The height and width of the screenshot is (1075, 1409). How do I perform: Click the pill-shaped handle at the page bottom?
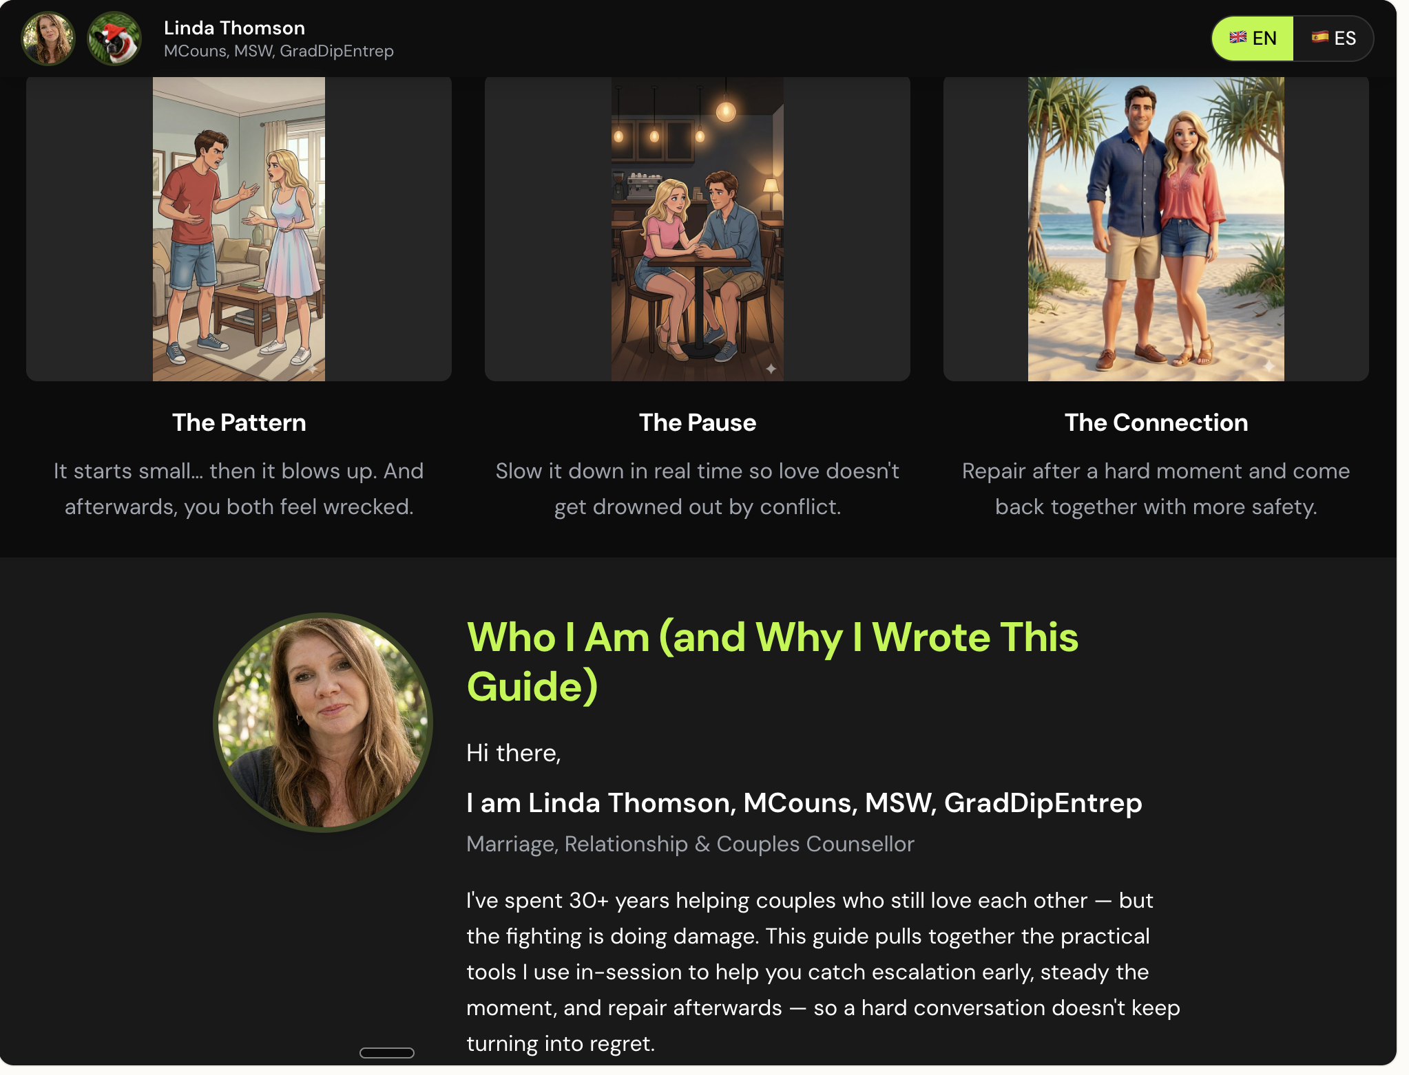click(387, 1052)
